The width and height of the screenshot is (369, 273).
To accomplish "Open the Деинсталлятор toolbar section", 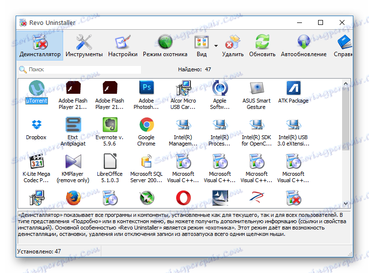I will click(40, 45).
